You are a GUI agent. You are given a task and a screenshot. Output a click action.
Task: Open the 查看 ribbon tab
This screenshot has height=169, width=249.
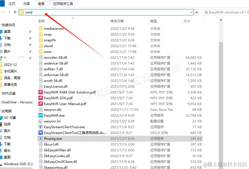pos(41,4)
